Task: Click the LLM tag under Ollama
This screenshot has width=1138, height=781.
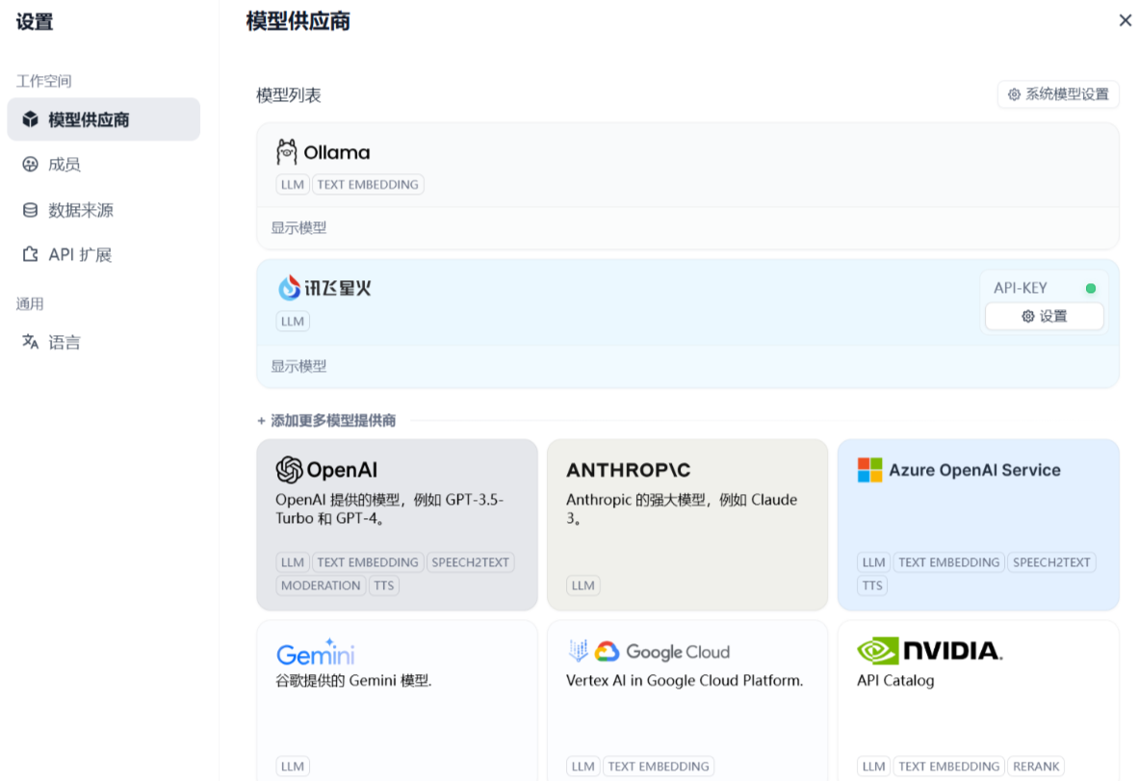Action: (293, 184)
